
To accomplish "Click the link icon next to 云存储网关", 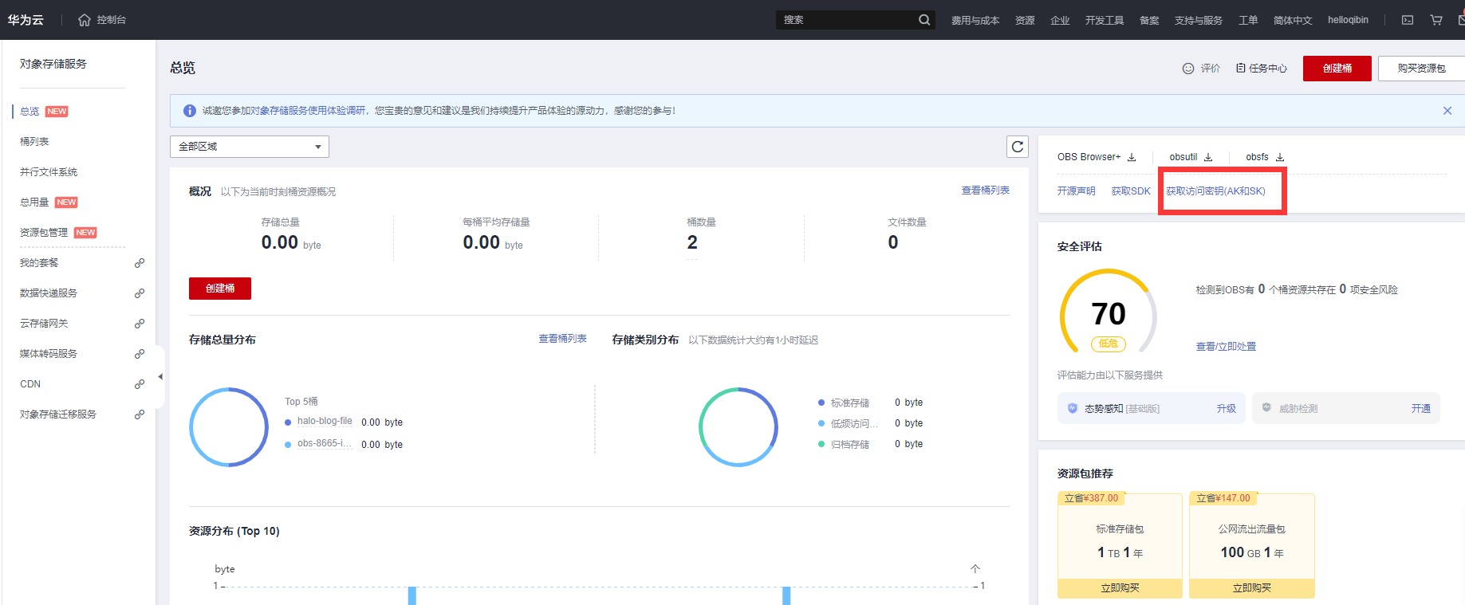I will click(140, 324).
